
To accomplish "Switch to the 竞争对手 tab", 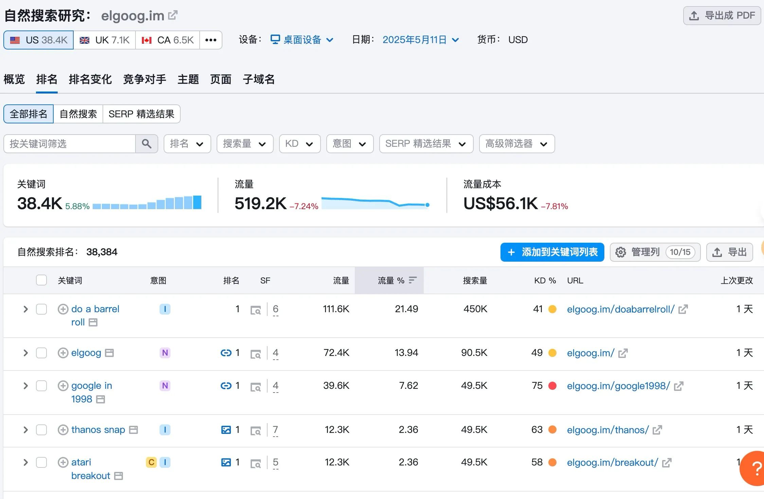I will (145, 79).
